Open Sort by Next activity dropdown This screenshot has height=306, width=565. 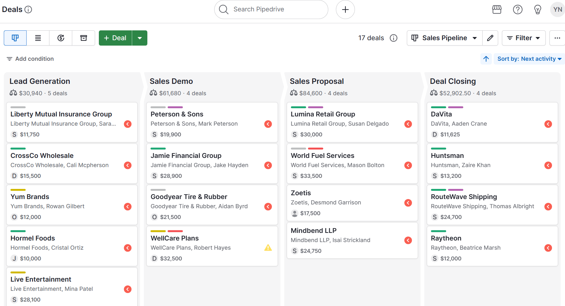[x=529, y=59]
